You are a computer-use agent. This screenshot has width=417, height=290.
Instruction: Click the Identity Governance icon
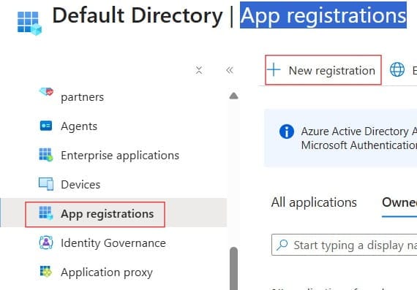pyautogui.click(x=46, y=243)
